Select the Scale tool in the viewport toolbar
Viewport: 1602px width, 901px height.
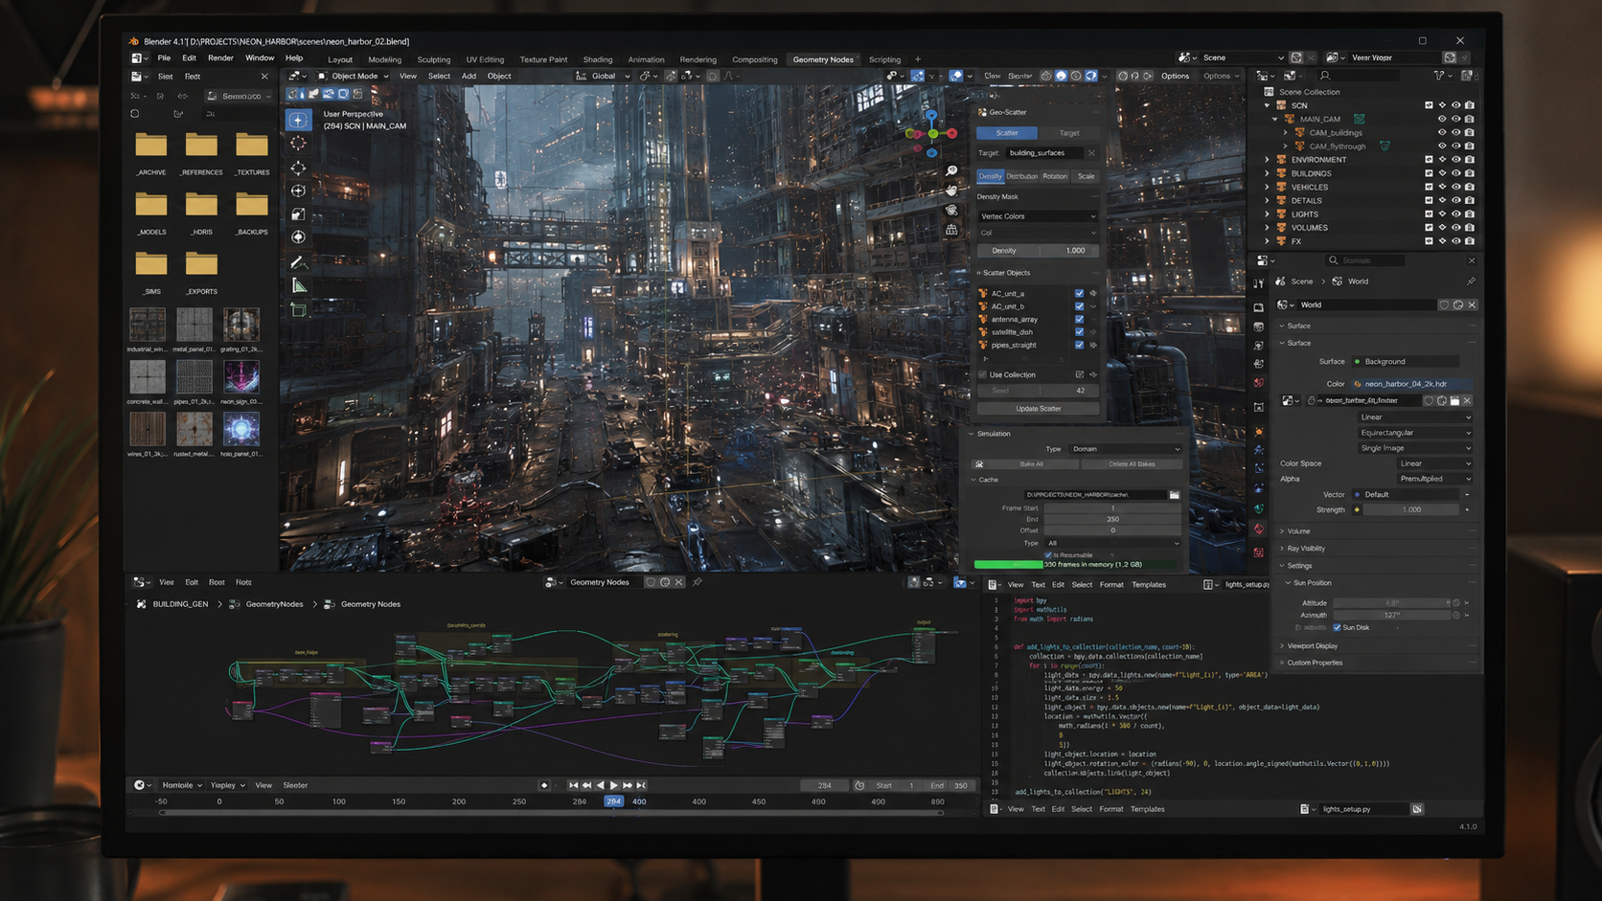pyautogui.click(x=298, y=214)
